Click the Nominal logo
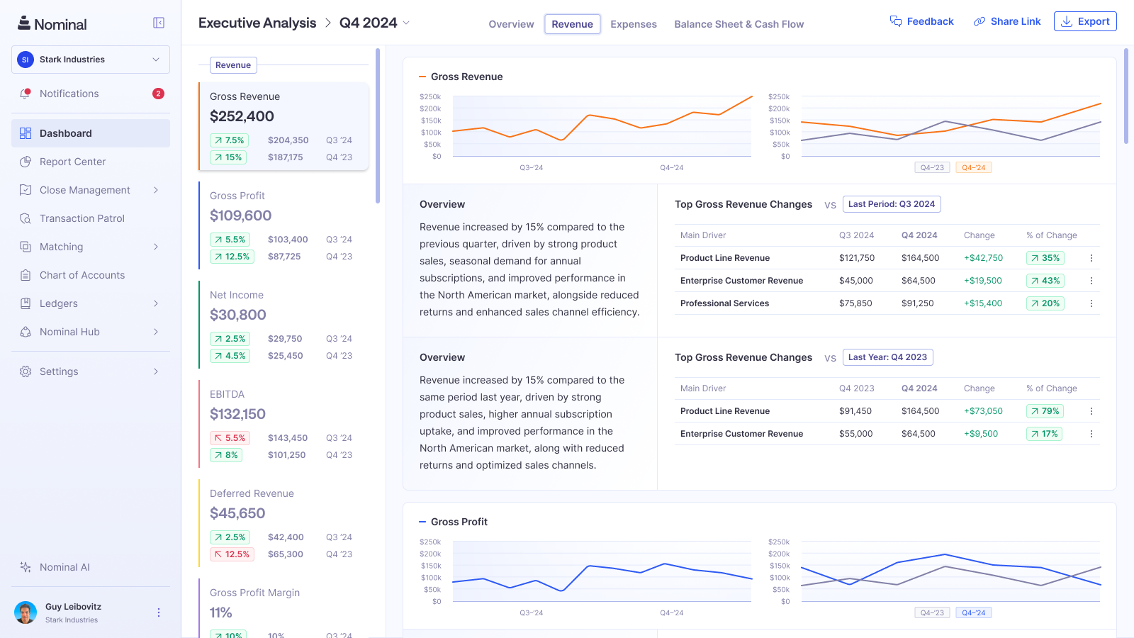 pyautogui.click(x=52, y=23)
